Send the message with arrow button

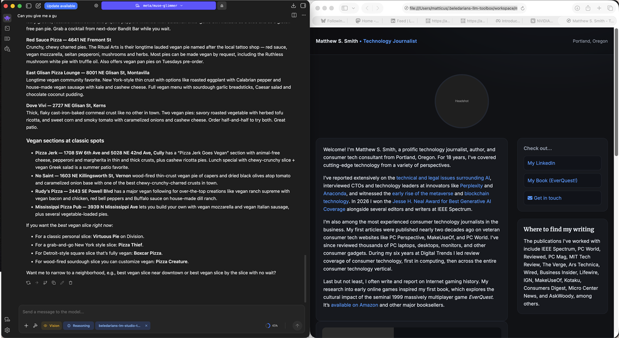point(297,325)
